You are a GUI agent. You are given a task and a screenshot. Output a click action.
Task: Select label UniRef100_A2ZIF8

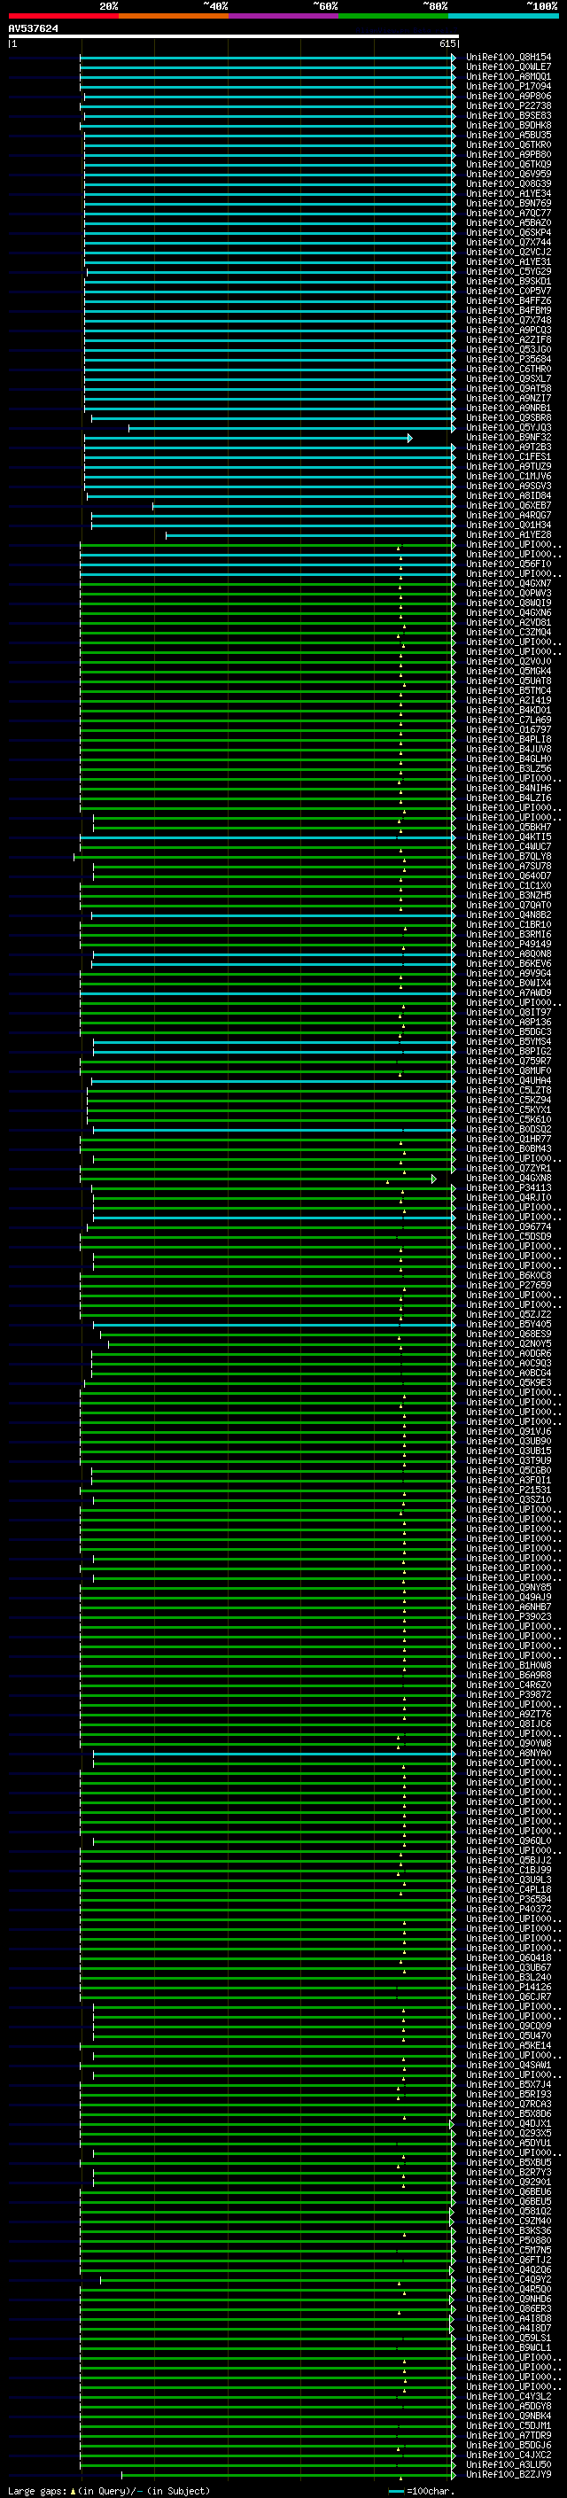pos(509,339)
